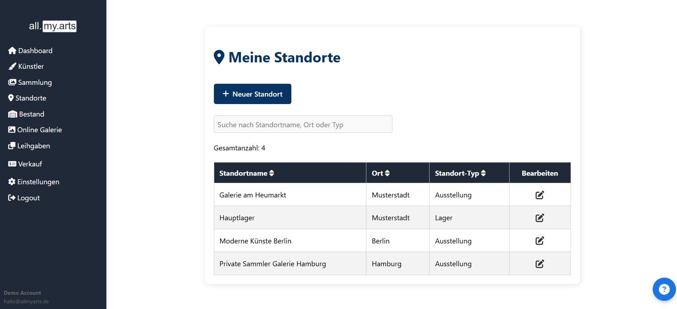Viewport: 677px width, 309px height.
Task: Add a location with Neuer Standort
Action: tap(252, 94)
